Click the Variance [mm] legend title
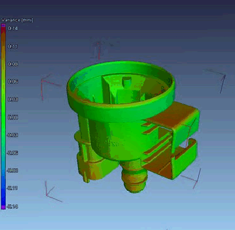 tap(17, 20)
